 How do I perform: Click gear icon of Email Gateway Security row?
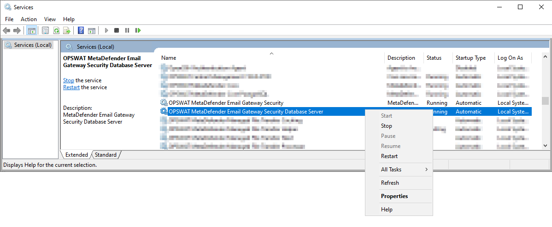click(x=164, y=103)
